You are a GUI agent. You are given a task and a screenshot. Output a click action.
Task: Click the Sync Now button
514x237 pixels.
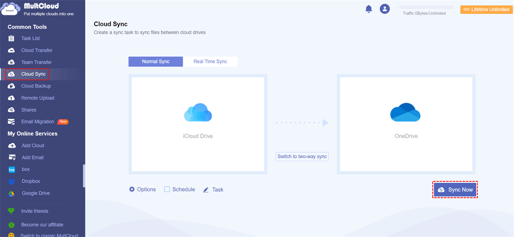(455, 190)
